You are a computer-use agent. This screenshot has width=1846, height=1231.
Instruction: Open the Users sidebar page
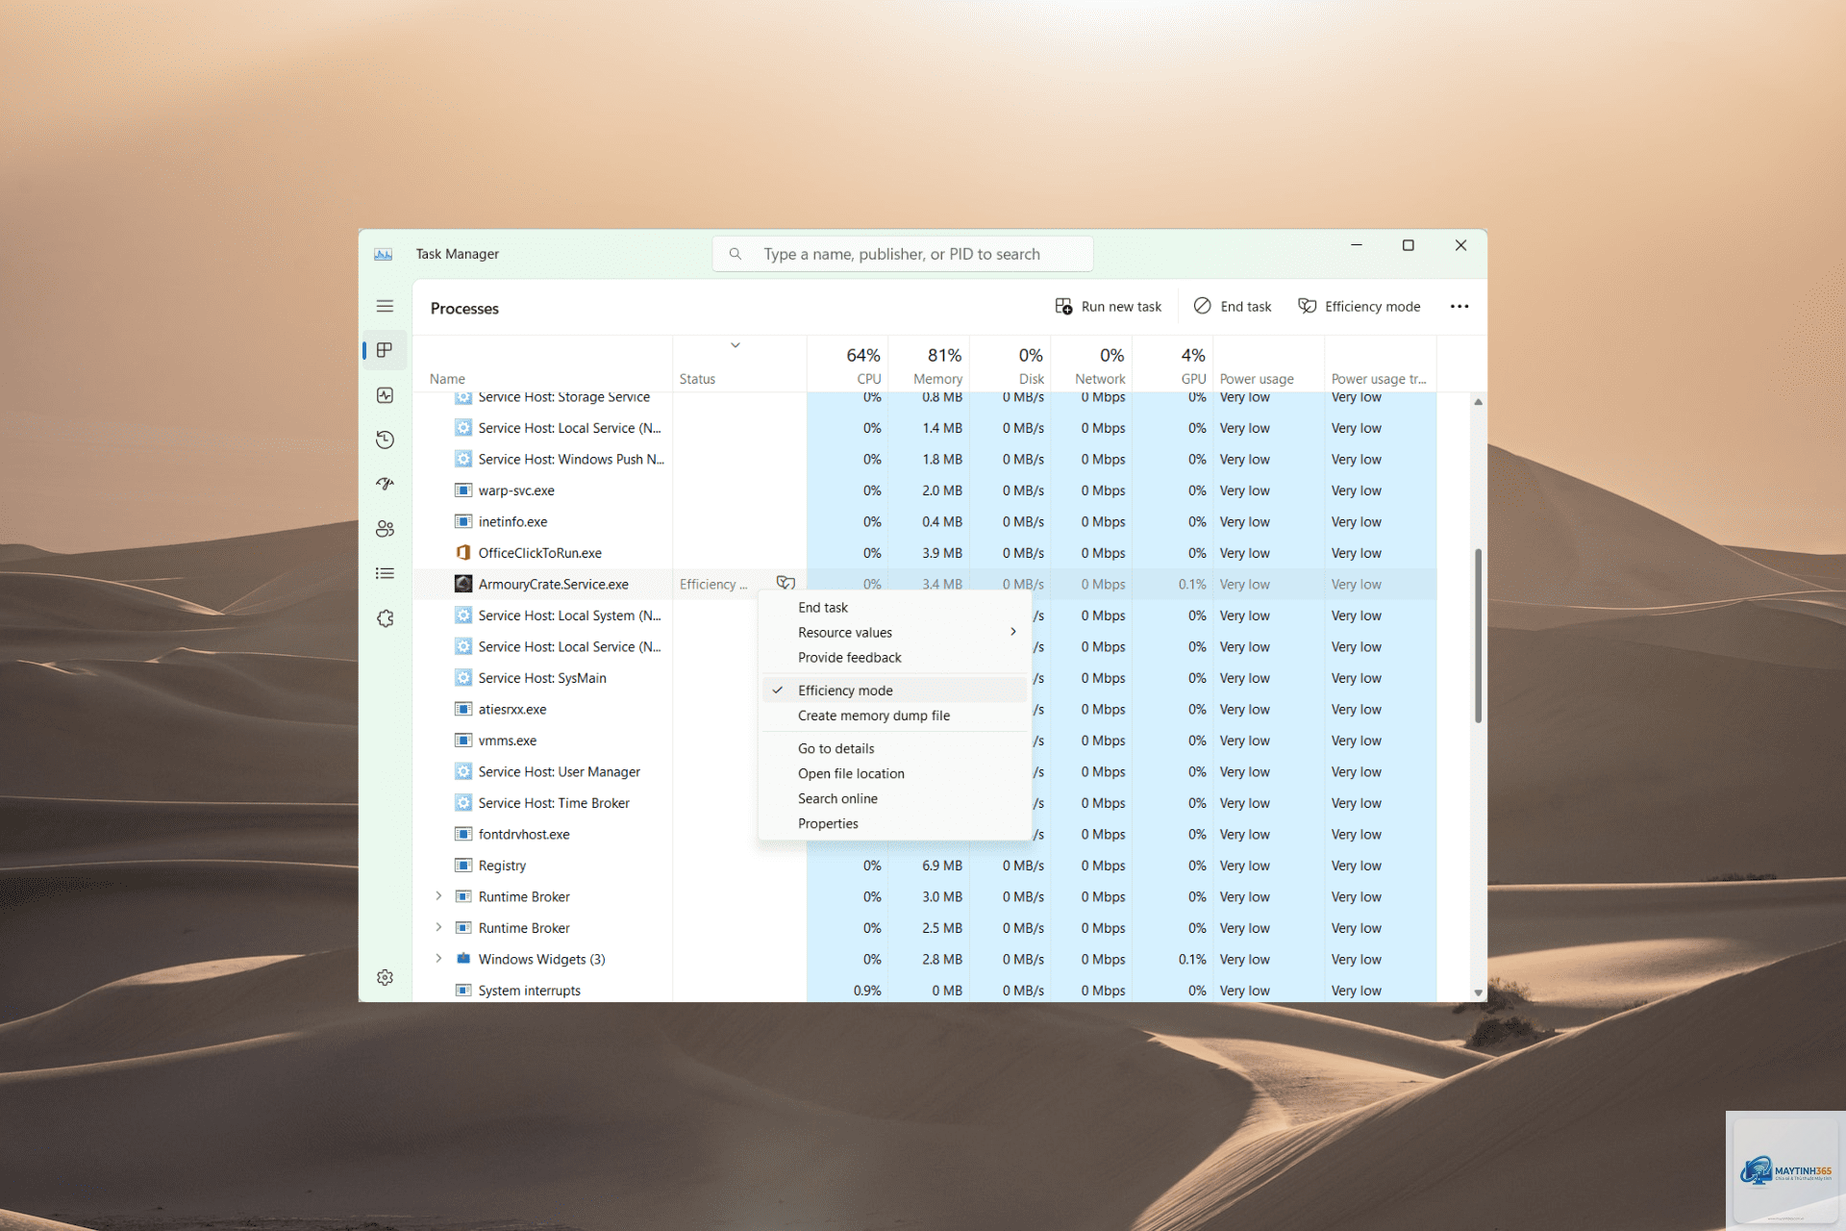click(385, 529)
